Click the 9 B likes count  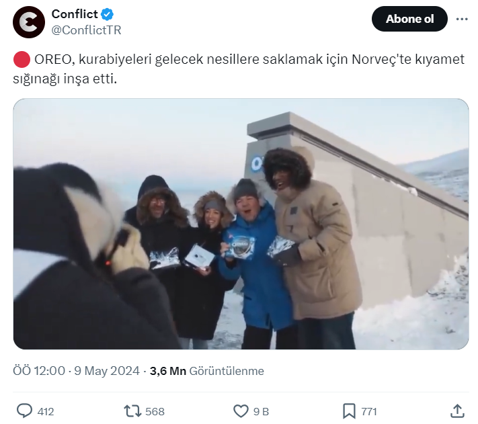click(x=261, y=411)
